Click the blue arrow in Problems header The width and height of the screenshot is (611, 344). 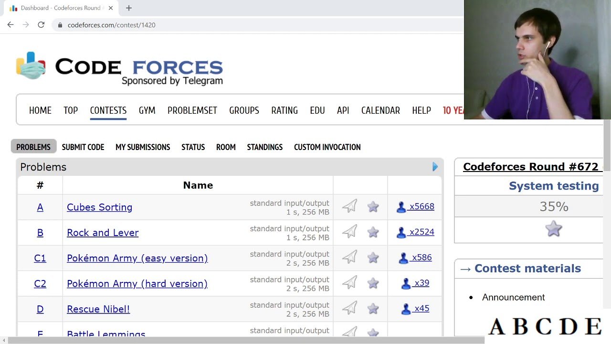click(435, 167)
